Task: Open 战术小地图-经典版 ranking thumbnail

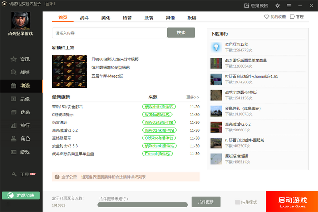Action: (x=216, y=95)
